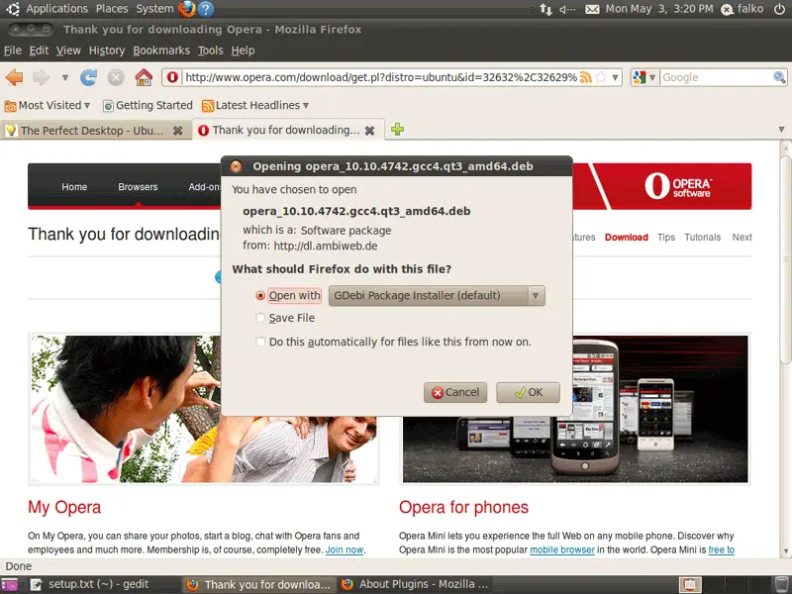Click the RSS feed icon in the address bar
The image size is (792, 594).
[585, 77]
